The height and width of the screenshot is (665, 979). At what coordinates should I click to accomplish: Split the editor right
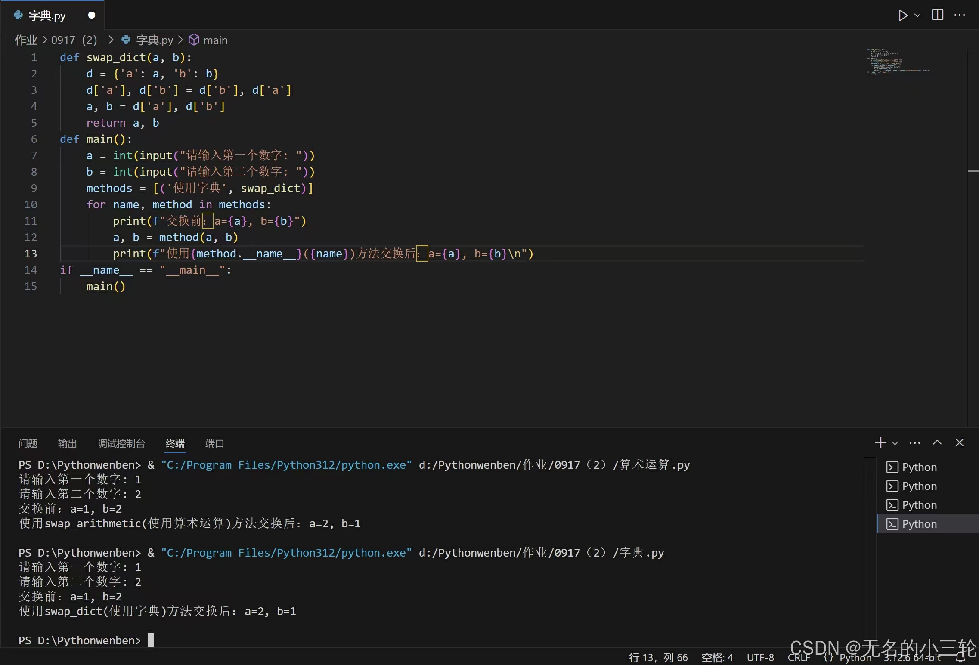coord(937,15)
